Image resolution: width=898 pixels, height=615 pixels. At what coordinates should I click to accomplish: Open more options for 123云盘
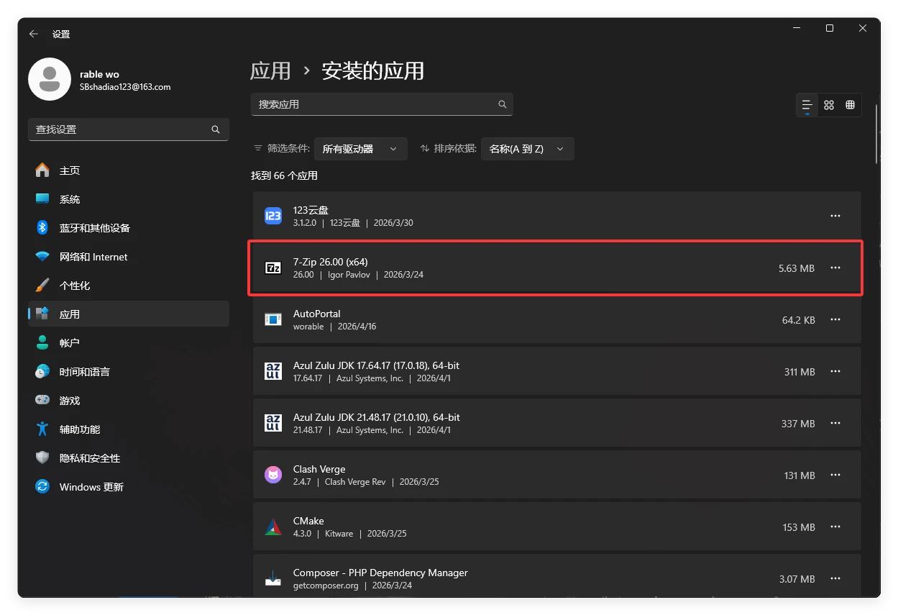(835, 216)
